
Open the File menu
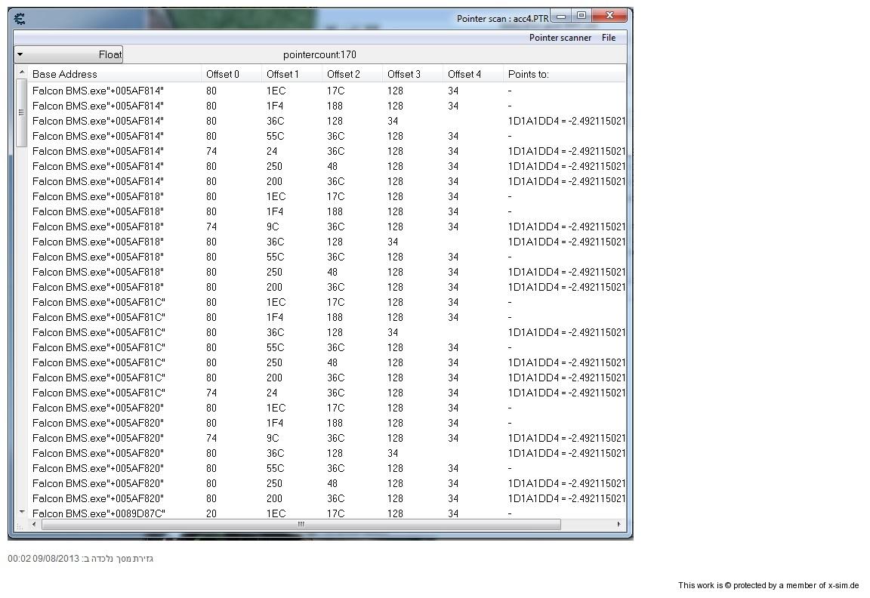608,38
